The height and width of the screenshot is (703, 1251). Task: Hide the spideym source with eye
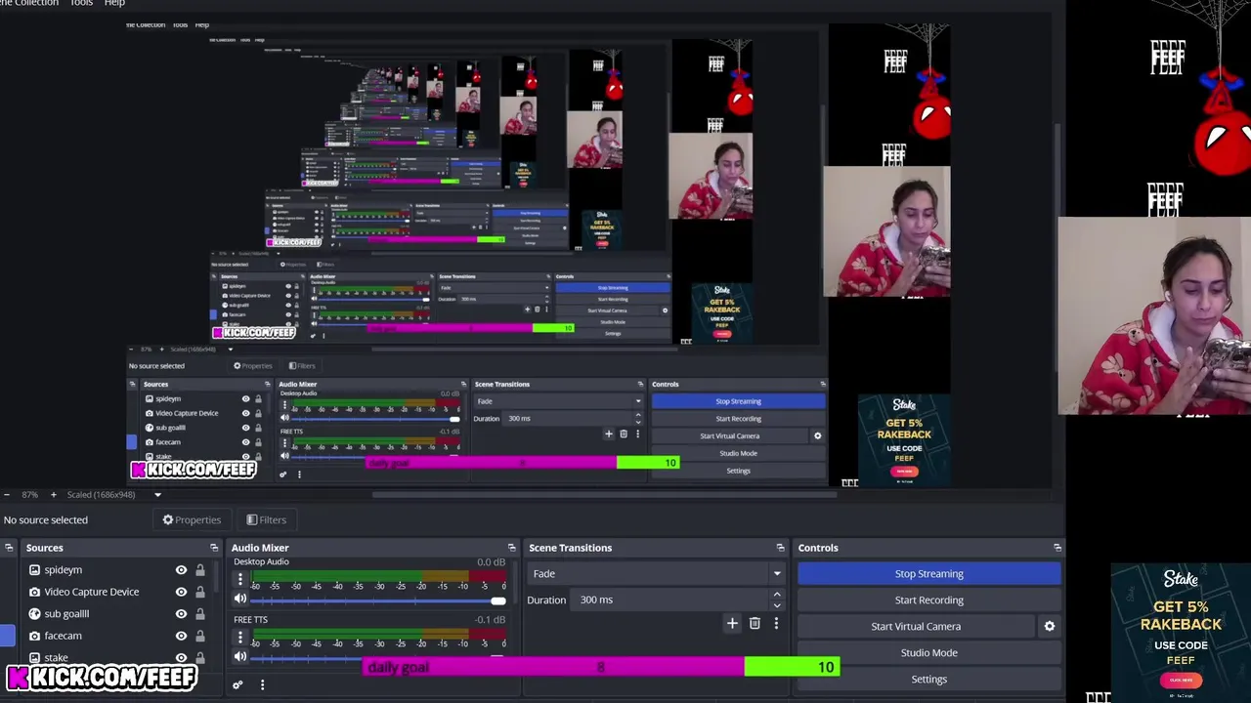(181, 570)
